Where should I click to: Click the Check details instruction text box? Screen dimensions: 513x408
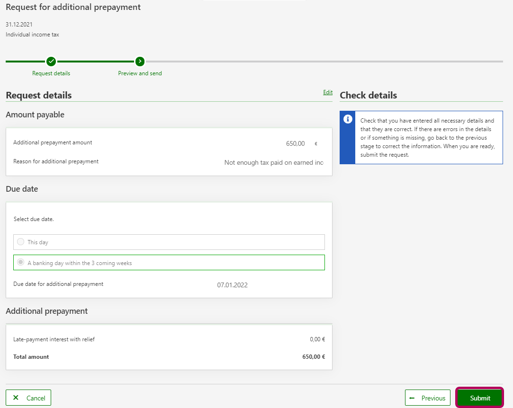pyautogui.click(x=428, y=138)
